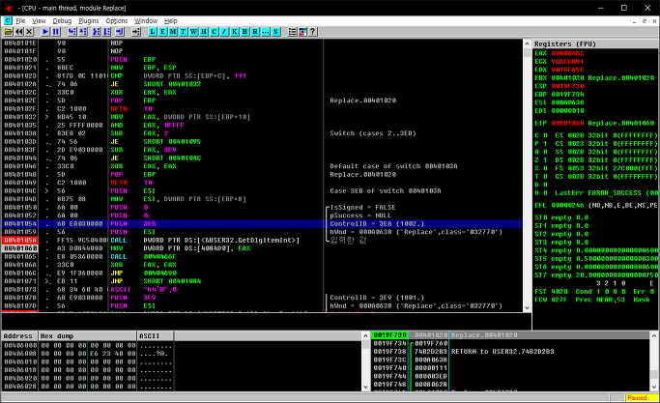Open the Plugins menu
Viewport: 660px width, 403px height.
click(x=88, y=20)
